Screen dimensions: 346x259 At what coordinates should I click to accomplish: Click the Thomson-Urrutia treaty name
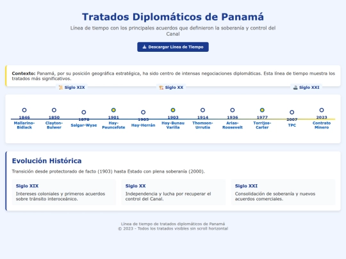tap(202, 125)
